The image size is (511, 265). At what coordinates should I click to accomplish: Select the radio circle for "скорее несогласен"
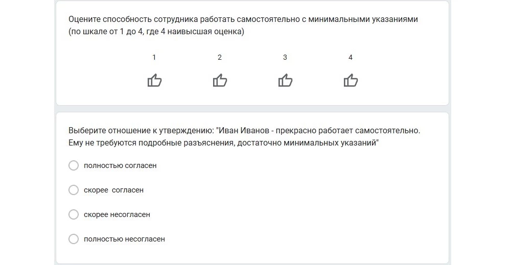74,214
